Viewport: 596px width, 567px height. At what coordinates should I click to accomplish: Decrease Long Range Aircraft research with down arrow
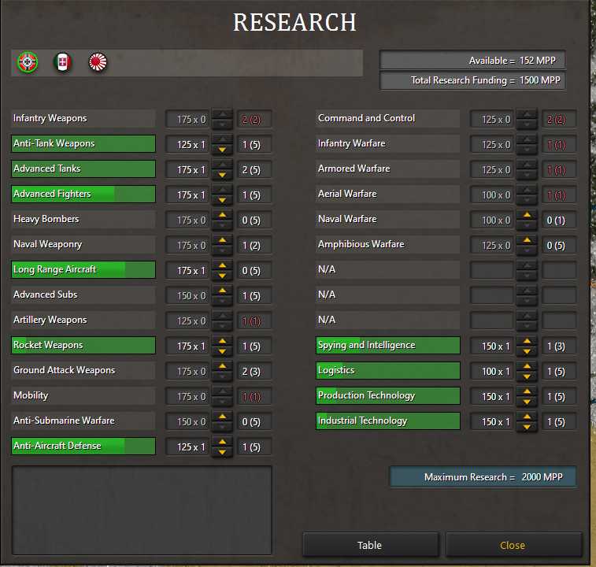pyautogui.click(x=222, y=276)
